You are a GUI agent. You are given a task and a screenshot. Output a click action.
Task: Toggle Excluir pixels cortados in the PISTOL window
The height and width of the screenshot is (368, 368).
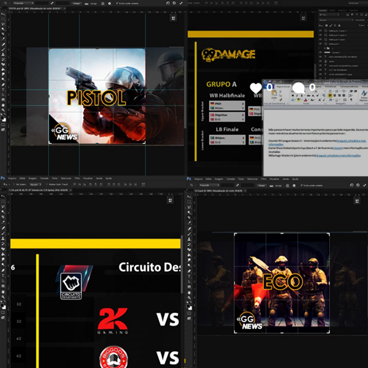(x=127, y=3)
